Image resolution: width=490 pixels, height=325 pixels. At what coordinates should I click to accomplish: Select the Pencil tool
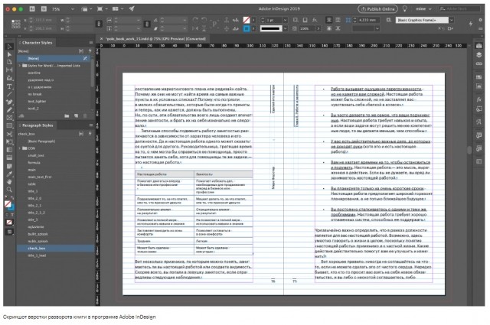[9, 110]
